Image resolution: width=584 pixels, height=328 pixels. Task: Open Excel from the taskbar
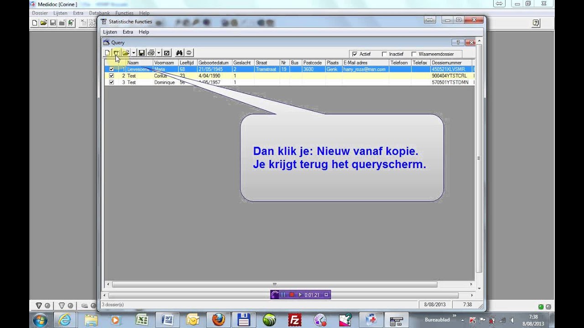142,320
